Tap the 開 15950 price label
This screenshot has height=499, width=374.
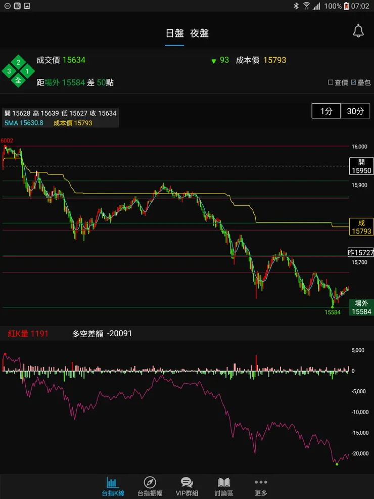coord(361,166)
